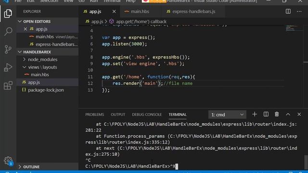Viewport: 308px width, 173px height.
Task: Open the Selection menu
Action: (x=49, y=1)
